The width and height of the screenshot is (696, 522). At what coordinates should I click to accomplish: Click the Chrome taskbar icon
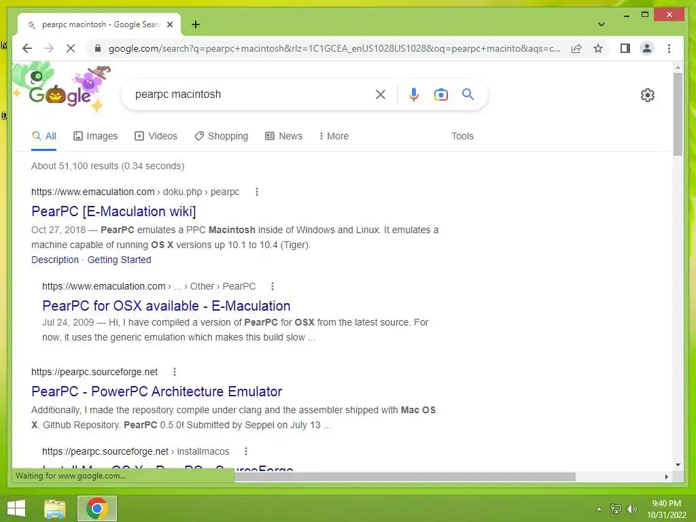coord(97,508)
